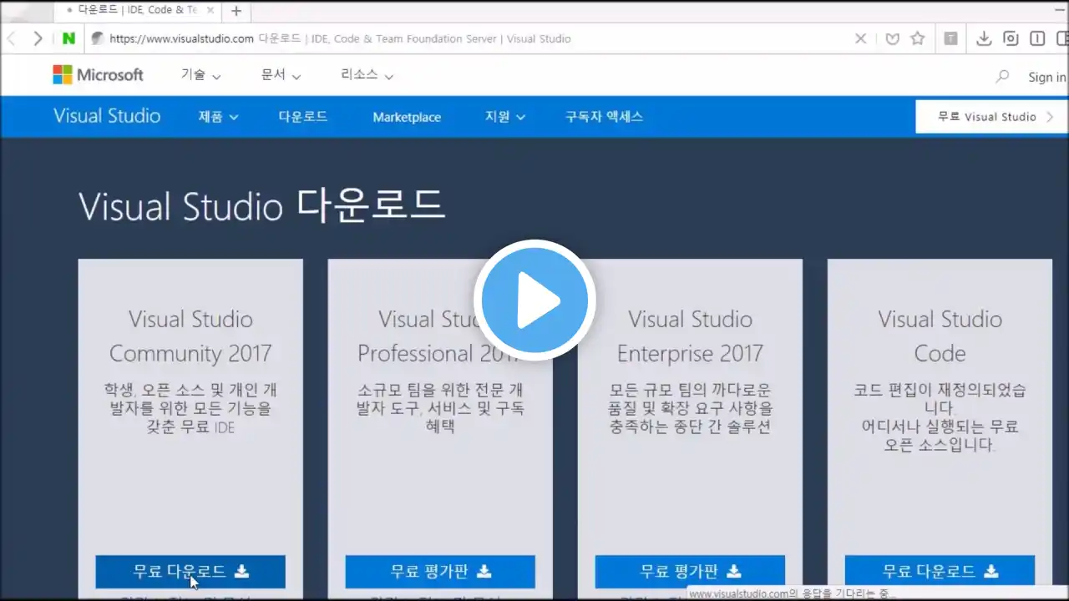
Task: Click the Professional description starting 소규모 팀을 위한
Action: 440,408
